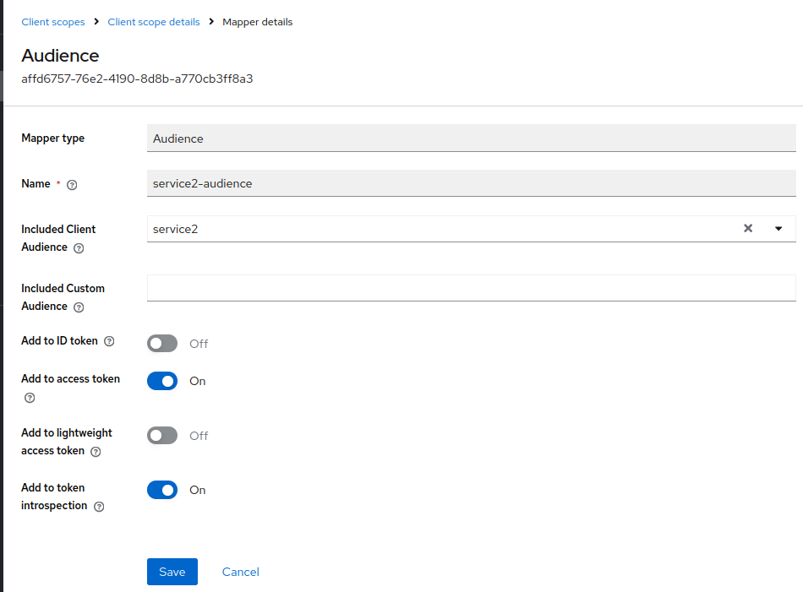Turn off Add to token introspection switch
The width and height of the screenshot is (803, 592).
coord(162,490)
